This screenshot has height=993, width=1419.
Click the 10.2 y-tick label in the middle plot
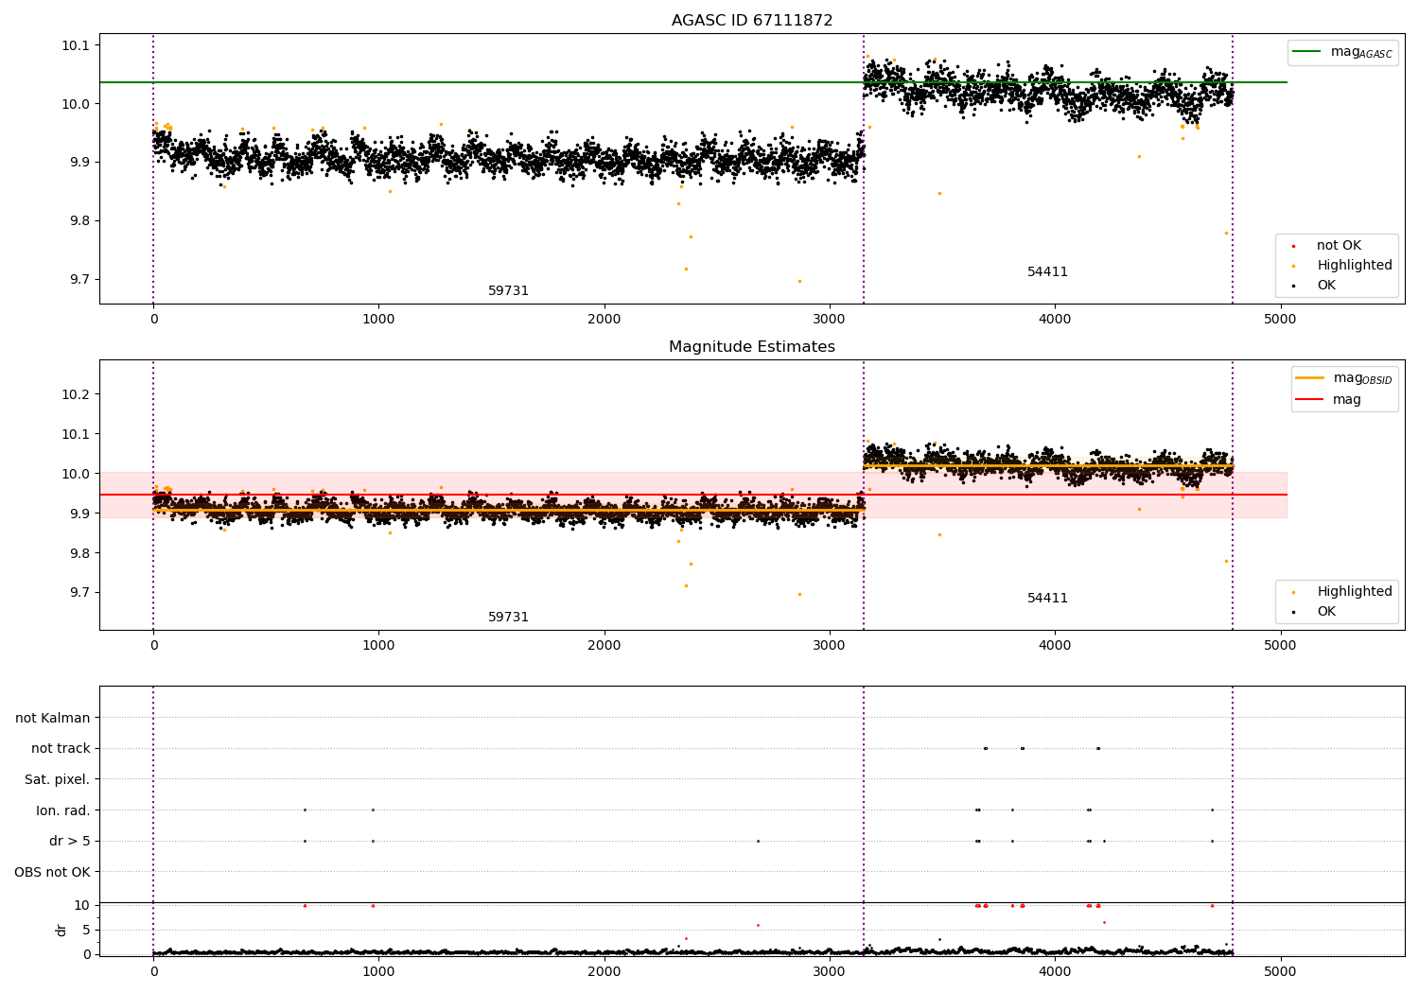pyautogui.click(x=77, y=394)
